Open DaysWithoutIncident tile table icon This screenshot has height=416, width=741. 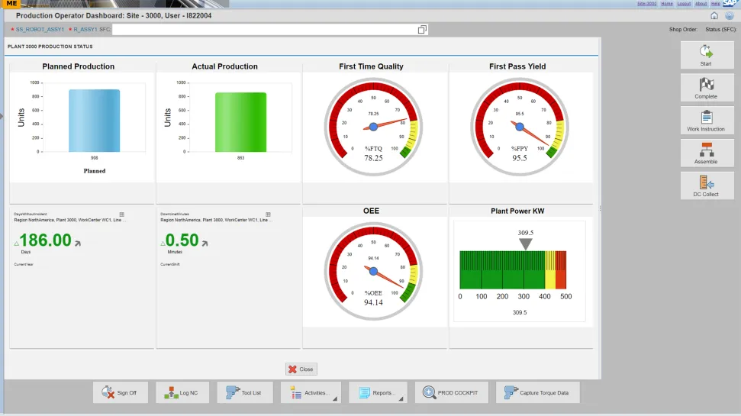click(x=121, y=214)
